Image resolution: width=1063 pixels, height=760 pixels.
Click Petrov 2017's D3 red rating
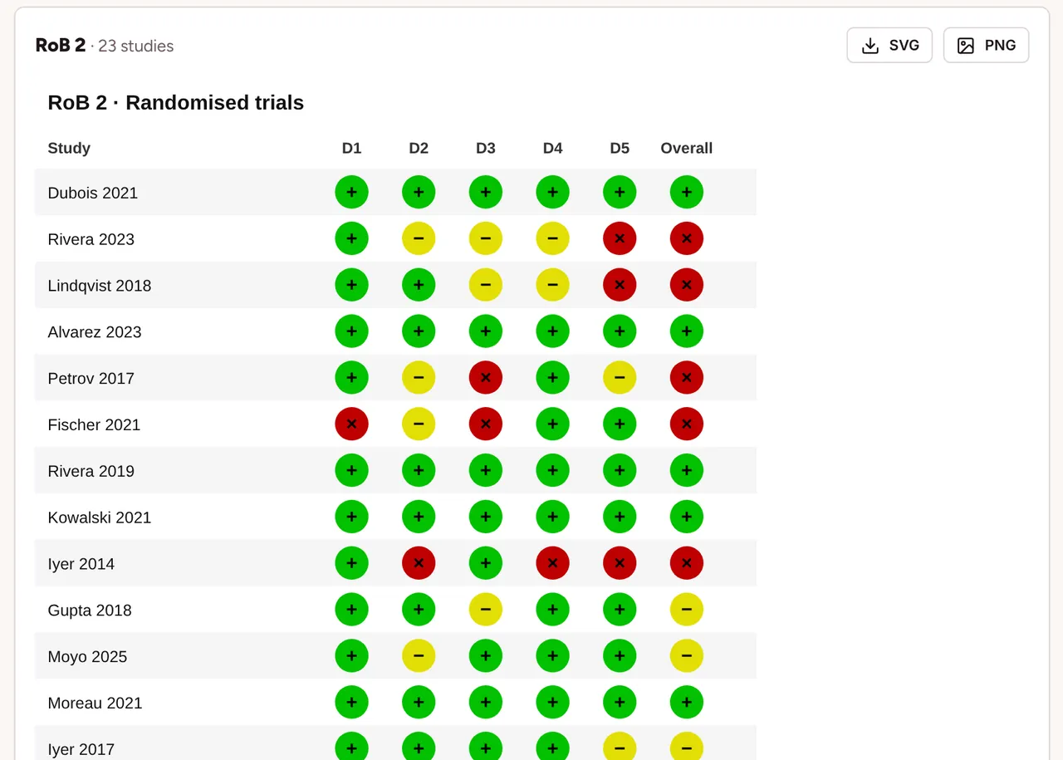pyautogui.click(x=486, y=378)
